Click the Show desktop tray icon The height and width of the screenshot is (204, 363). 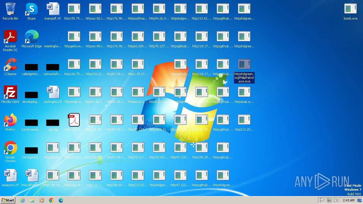coord(360,200)
